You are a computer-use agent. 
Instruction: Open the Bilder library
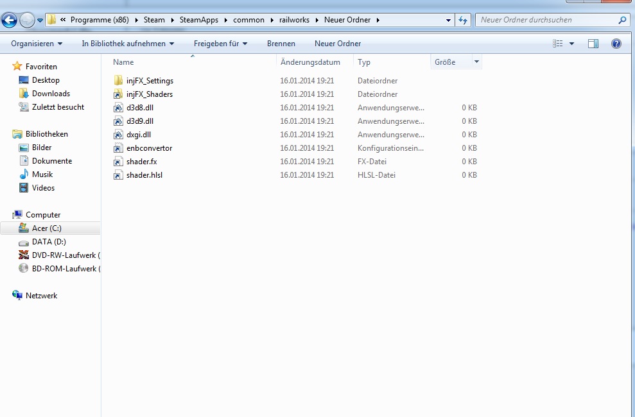pos(42,147)
